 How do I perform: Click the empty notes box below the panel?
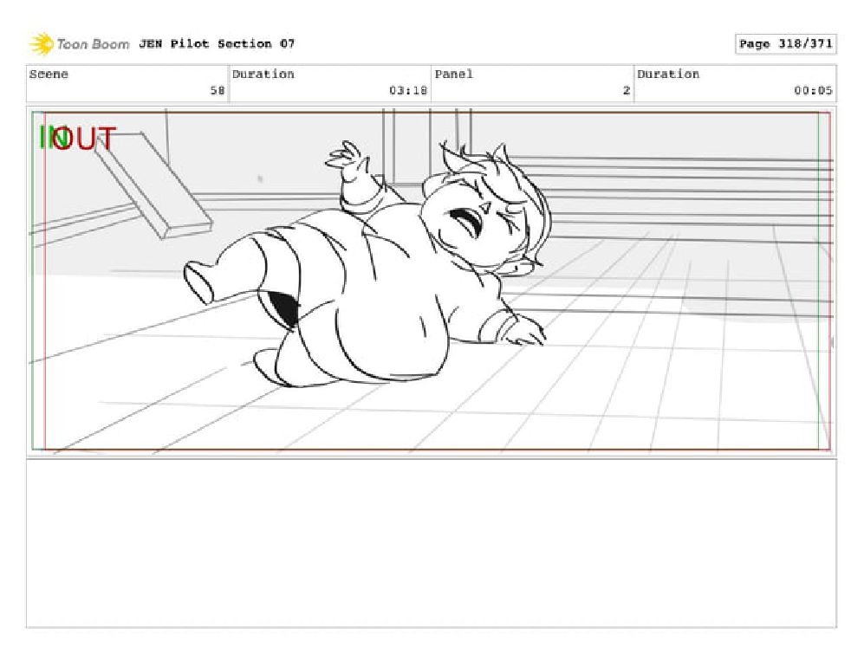click(432, 544)
